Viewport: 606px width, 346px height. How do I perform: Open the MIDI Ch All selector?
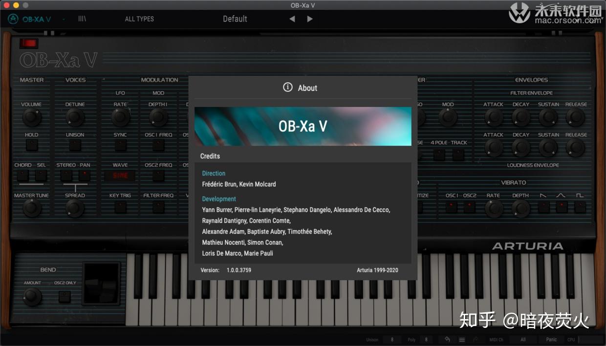(x=523, y=340)
